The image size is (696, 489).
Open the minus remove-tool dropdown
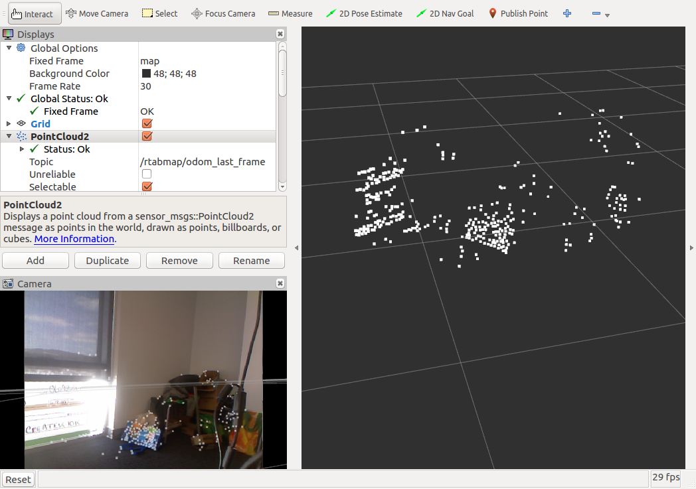click(600, 14)
